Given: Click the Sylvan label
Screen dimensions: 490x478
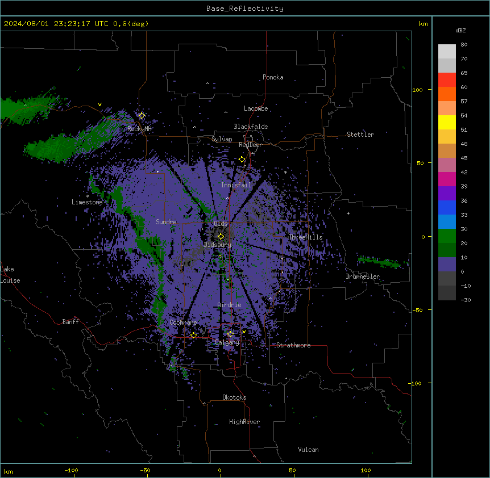Looking at the screenshot, I should pyautogui.click(x=222, y=139).
